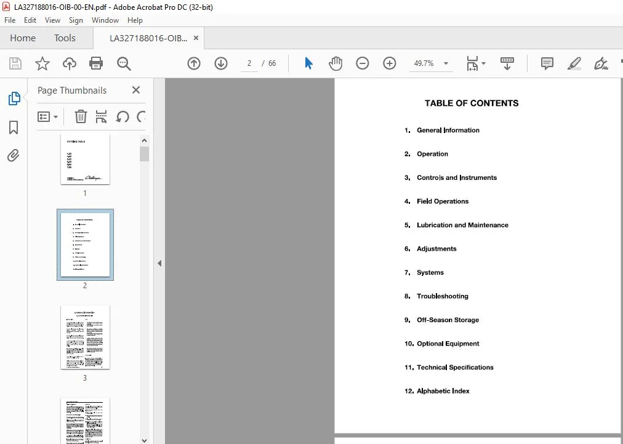Screen dimensions: 623x444
Task: Add bookmark with the star icon
Action: [x=42, y=63]
